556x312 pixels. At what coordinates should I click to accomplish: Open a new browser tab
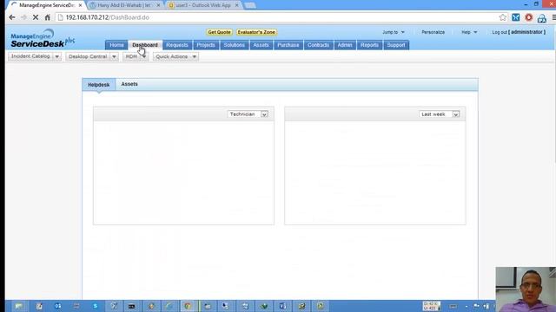point(249,5)
